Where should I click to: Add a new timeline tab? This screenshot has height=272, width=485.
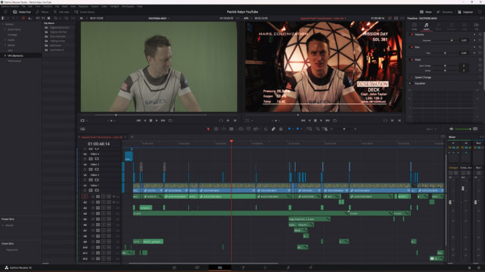tap(132, 137)
